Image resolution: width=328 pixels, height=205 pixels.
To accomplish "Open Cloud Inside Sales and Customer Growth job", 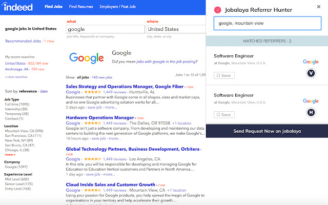I will (x=111, y=184).
